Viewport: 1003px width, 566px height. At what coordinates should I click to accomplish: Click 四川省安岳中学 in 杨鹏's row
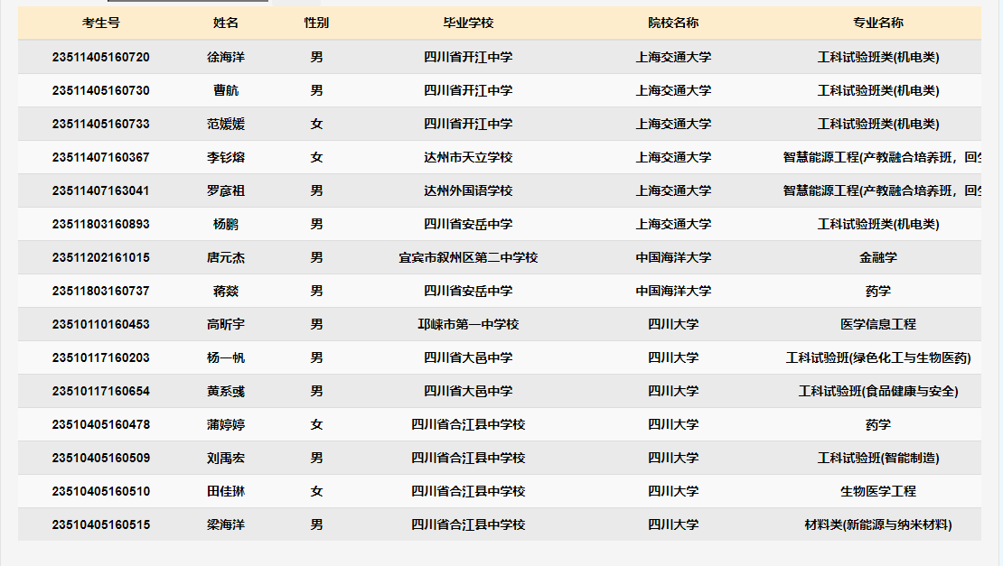coord(468,224)
